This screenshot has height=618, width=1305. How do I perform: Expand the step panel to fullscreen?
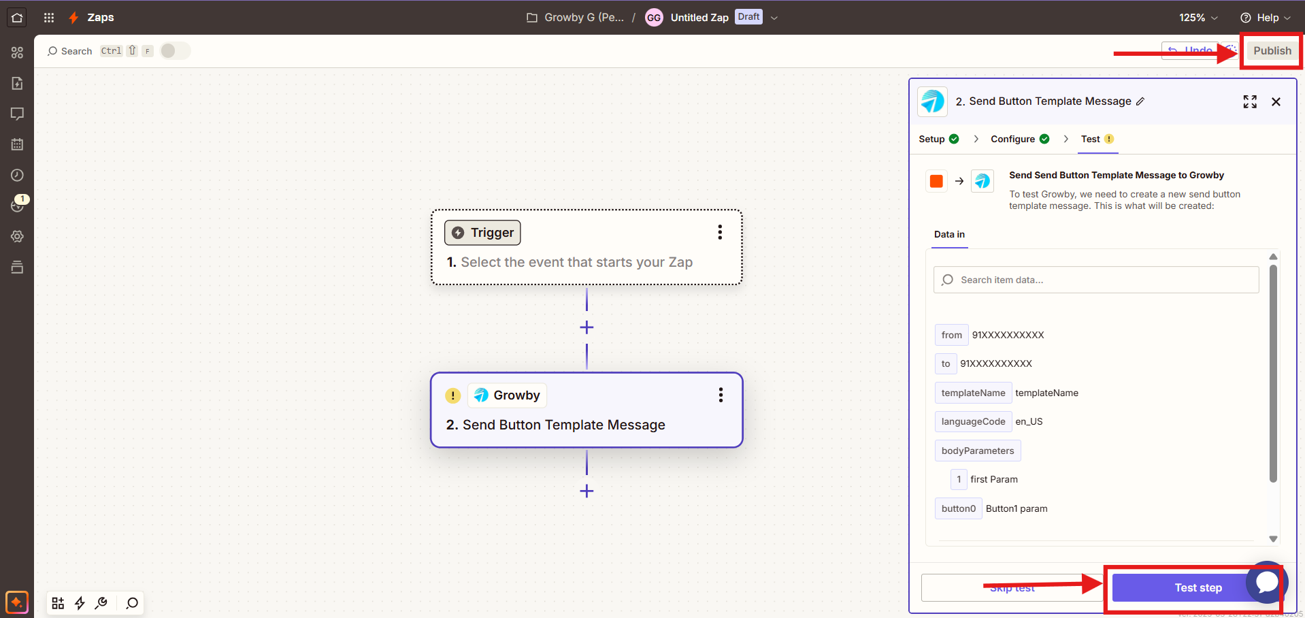pyautogui.click(x=1249, y=101)
